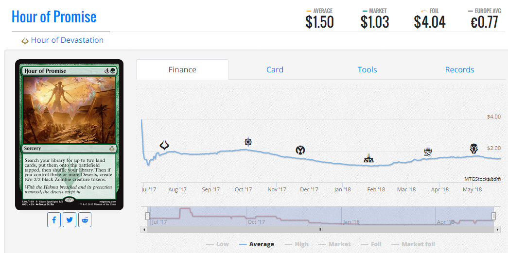The image size is (508, 253).
Task: Toggle the Average series in legend
Action: pos(256,244)
